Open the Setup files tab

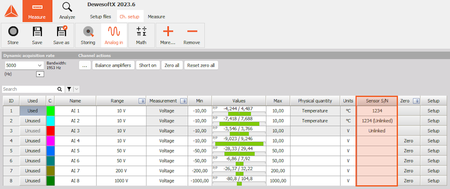(101, 17)
